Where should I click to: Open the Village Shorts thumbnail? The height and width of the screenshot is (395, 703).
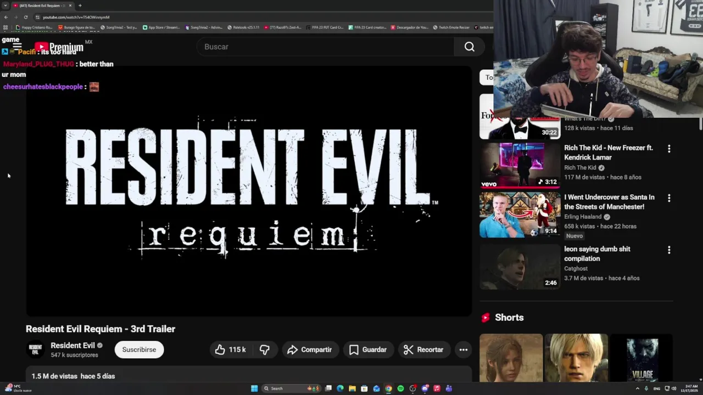pos(642,358)
